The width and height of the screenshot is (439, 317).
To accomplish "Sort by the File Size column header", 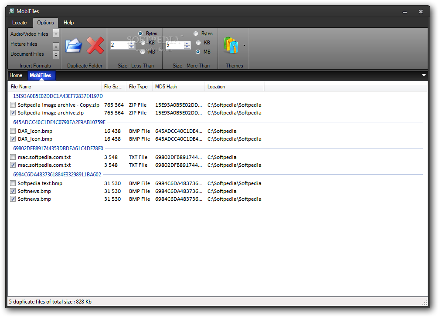I will coord(114,87).
